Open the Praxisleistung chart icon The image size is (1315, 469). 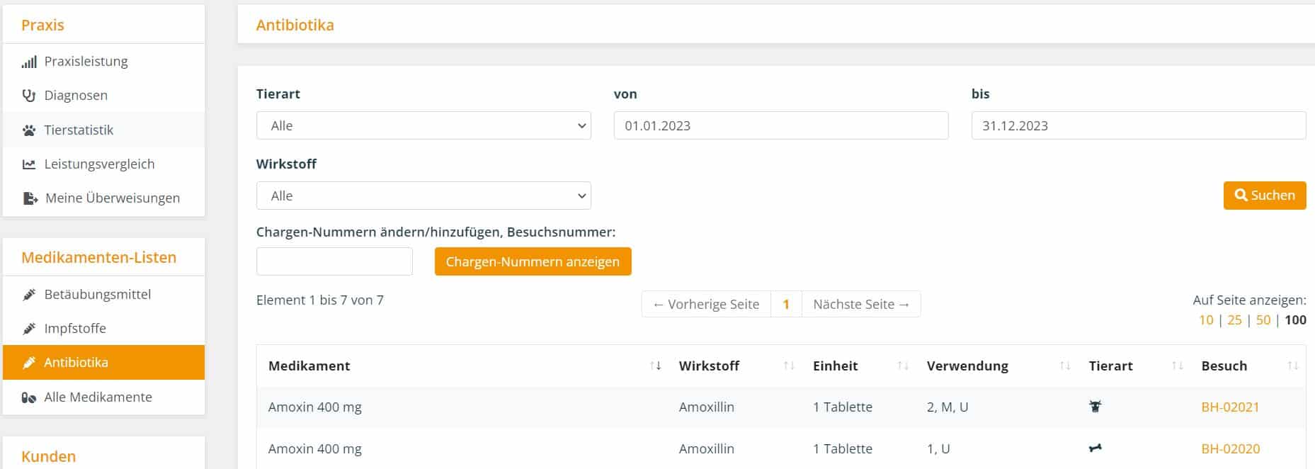click(29, 62)
